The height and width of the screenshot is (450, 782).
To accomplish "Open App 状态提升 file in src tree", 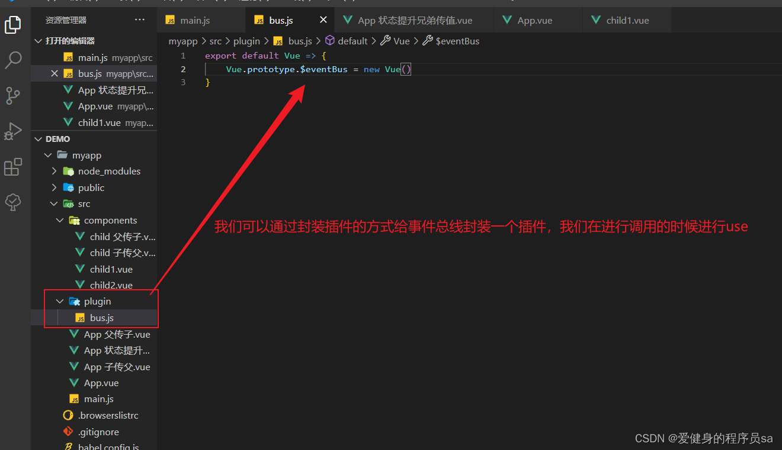I will click(94, 350).
